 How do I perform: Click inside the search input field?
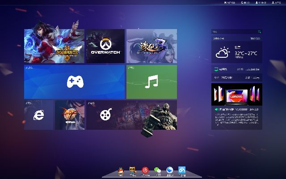[235, 32]
